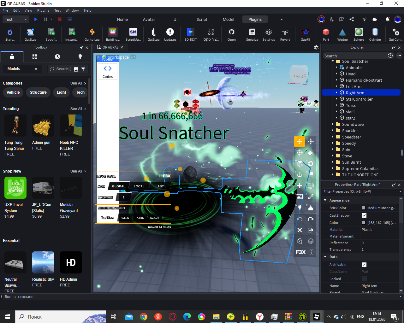404x323 pixels.
Task: Click the GapFill plugin icon
Action: [x=306, y=34]
